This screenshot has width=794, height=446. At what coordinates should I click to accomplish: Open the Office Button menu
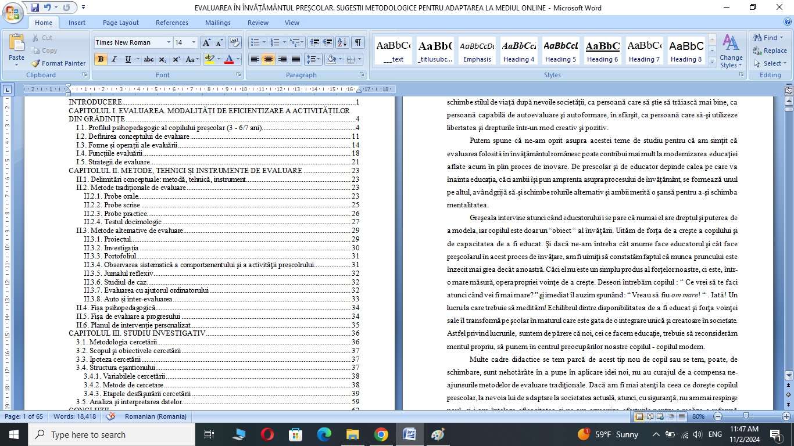coord(13,12)
